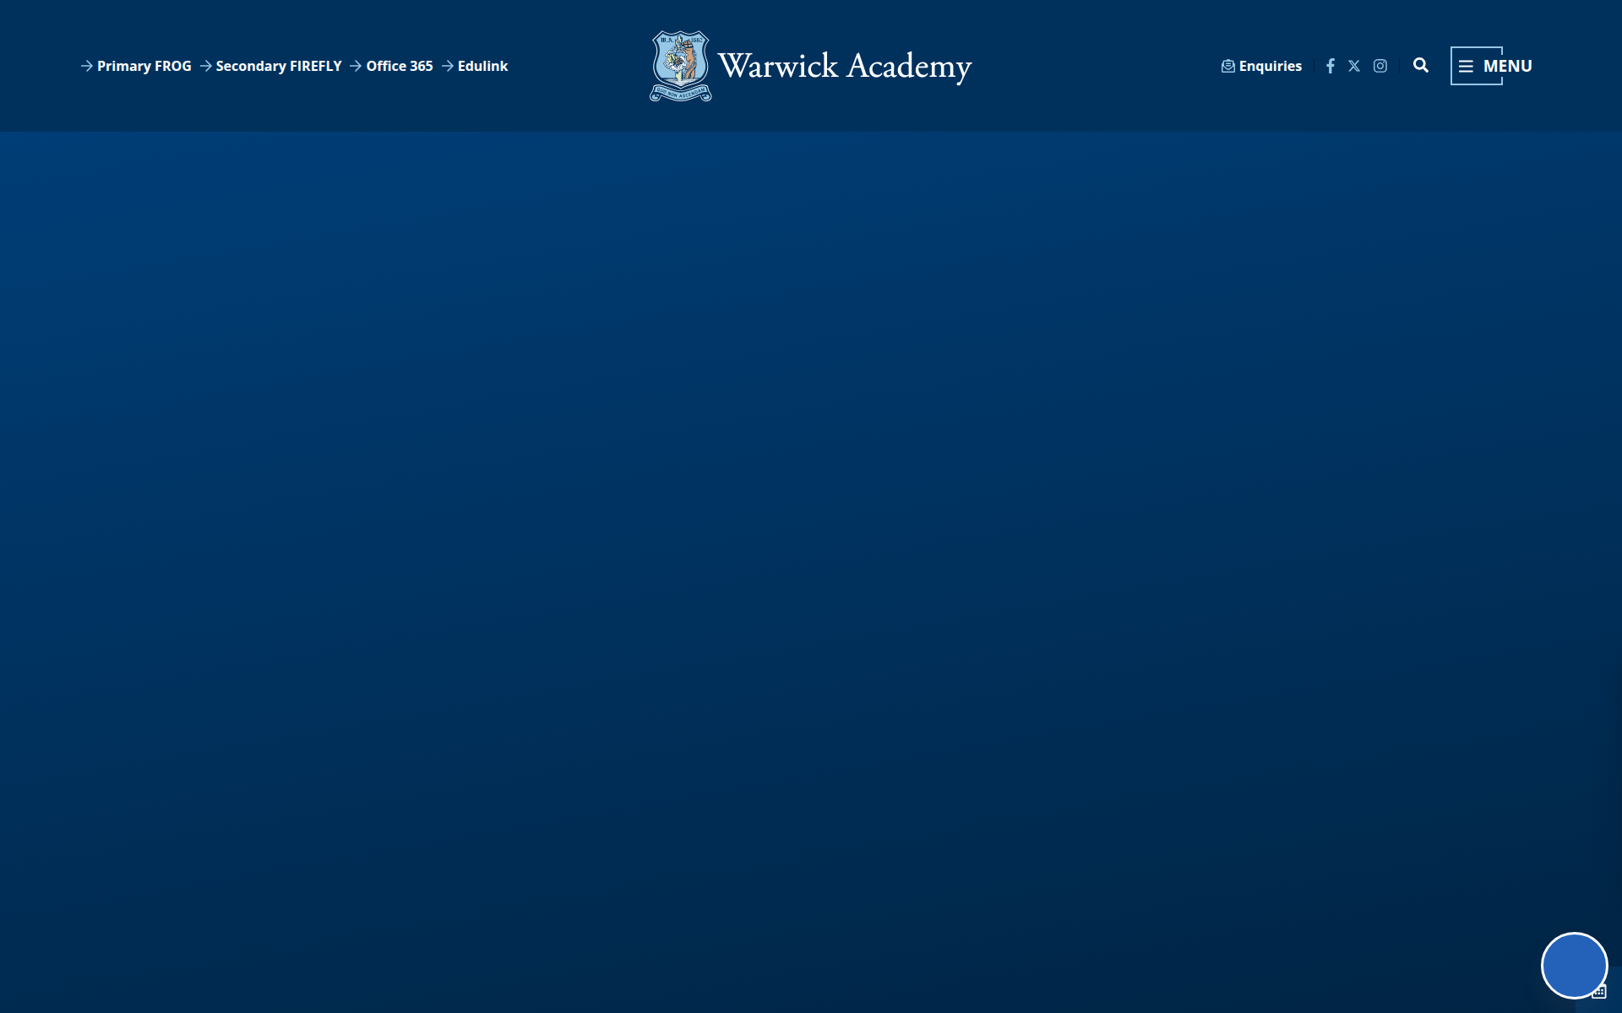Click the Warwick Academy title text
This screenshot has height=1013, width=1622.
[845, 66]
